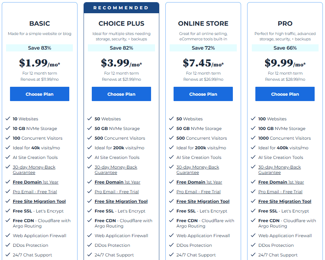Click the checkmark beside Free SSL in Basic
The height and width of the screenshot is (260, 325).
[7, 211]
